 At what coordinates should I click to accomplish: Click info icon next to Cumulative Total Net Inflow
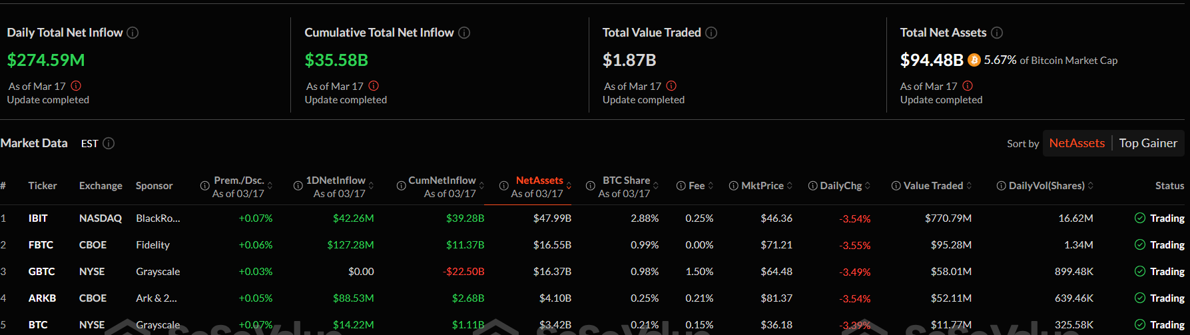pyautogui.click(x=464, y=33)
